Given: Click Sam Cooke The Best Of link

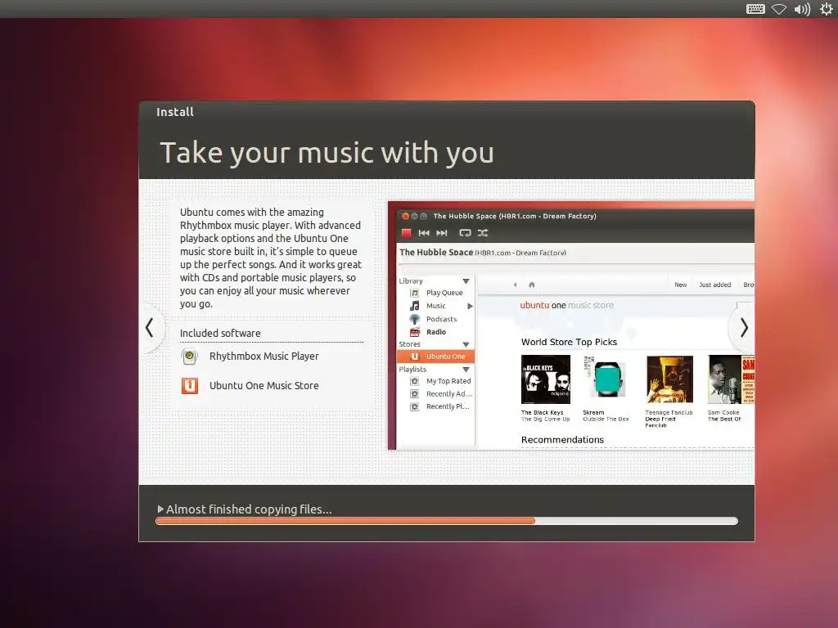Looking at the screenshot, I should pos(724,416).
